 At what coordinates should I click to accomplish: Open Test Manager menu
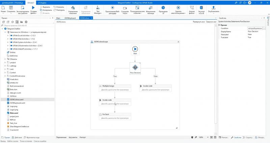coord(98,10)
